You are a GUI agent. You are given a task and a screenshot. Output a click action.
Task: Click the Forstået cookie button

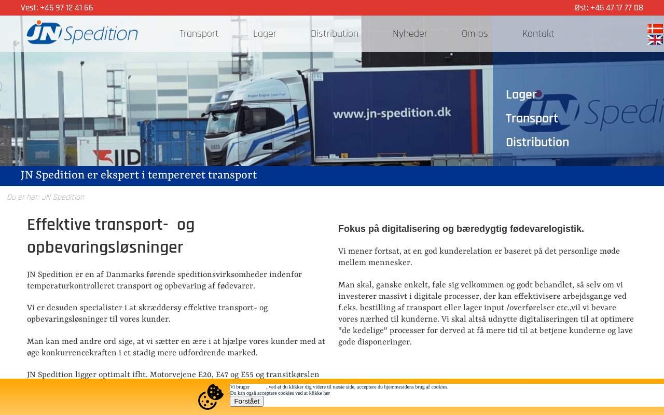[x=246, y=402]
